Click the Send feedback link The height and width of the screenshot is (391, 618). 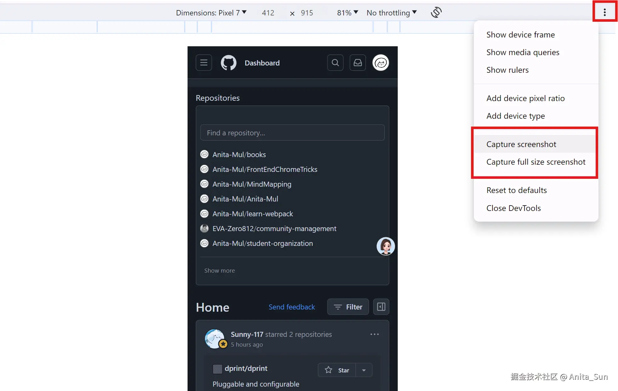(291, 307)
